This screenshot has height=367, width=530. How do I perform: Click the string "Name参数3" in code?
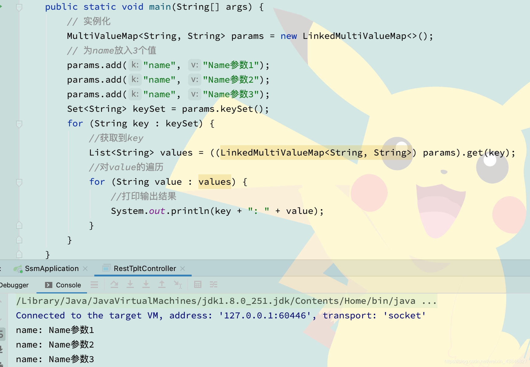click(231, 94)
